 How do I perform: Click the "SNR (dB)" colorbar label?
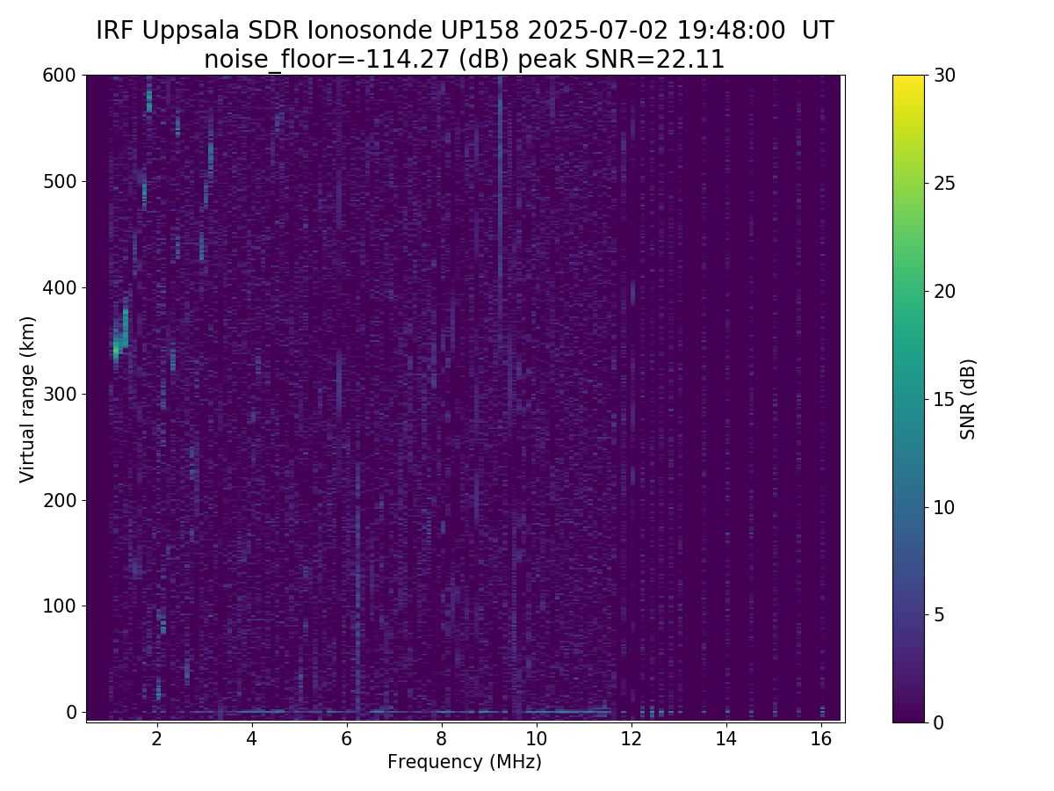coord(968,399)
